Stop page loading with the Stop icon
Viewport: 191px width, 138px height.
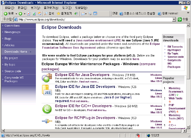(x=29, y=14)
